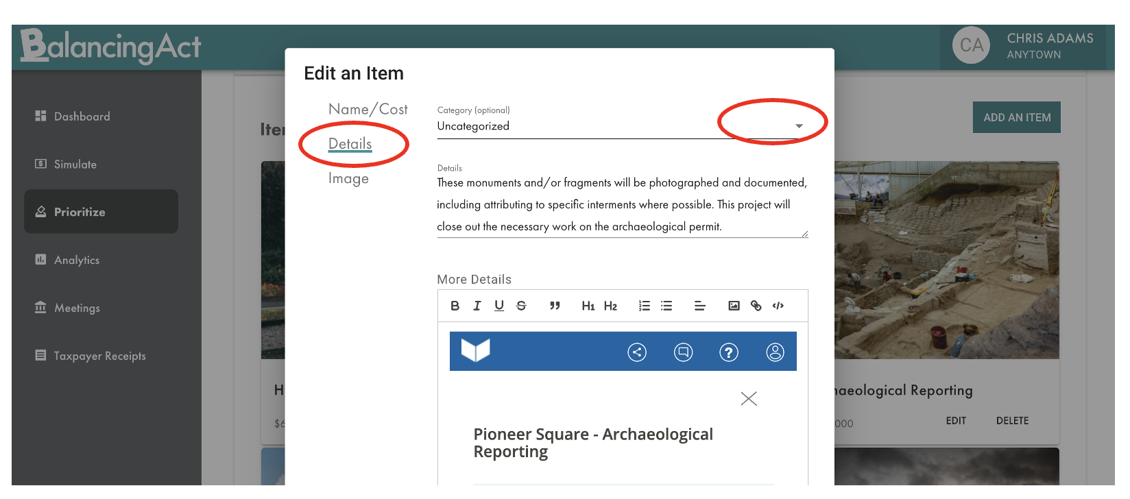Click the Meetings building icon in the sidebar
Image resolution: width=1130 pixels, height=499 pixels.
[x=40, y=307]
